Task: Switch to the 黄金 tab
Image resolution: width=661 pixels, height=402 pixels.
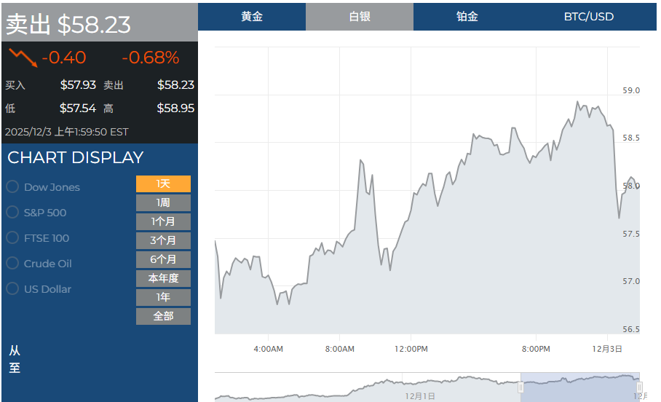Action: click(x=252, y=17)
